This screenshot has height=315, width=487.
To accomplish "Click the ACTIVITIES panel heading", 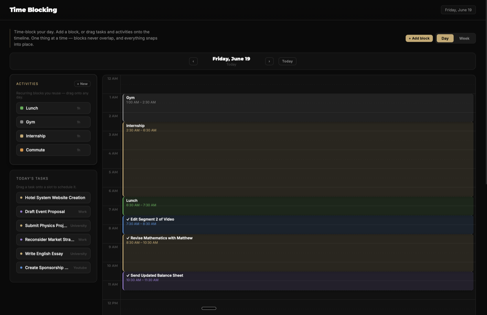I will pos(27,84).
